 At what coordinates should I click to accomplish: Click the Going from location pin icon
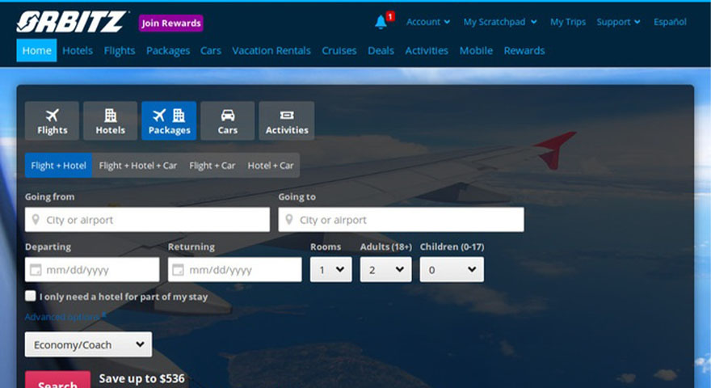[36, 220]
